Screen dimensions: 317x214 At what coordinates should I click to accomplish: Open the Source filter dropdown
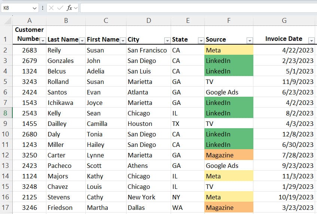[x=250, y=41]
